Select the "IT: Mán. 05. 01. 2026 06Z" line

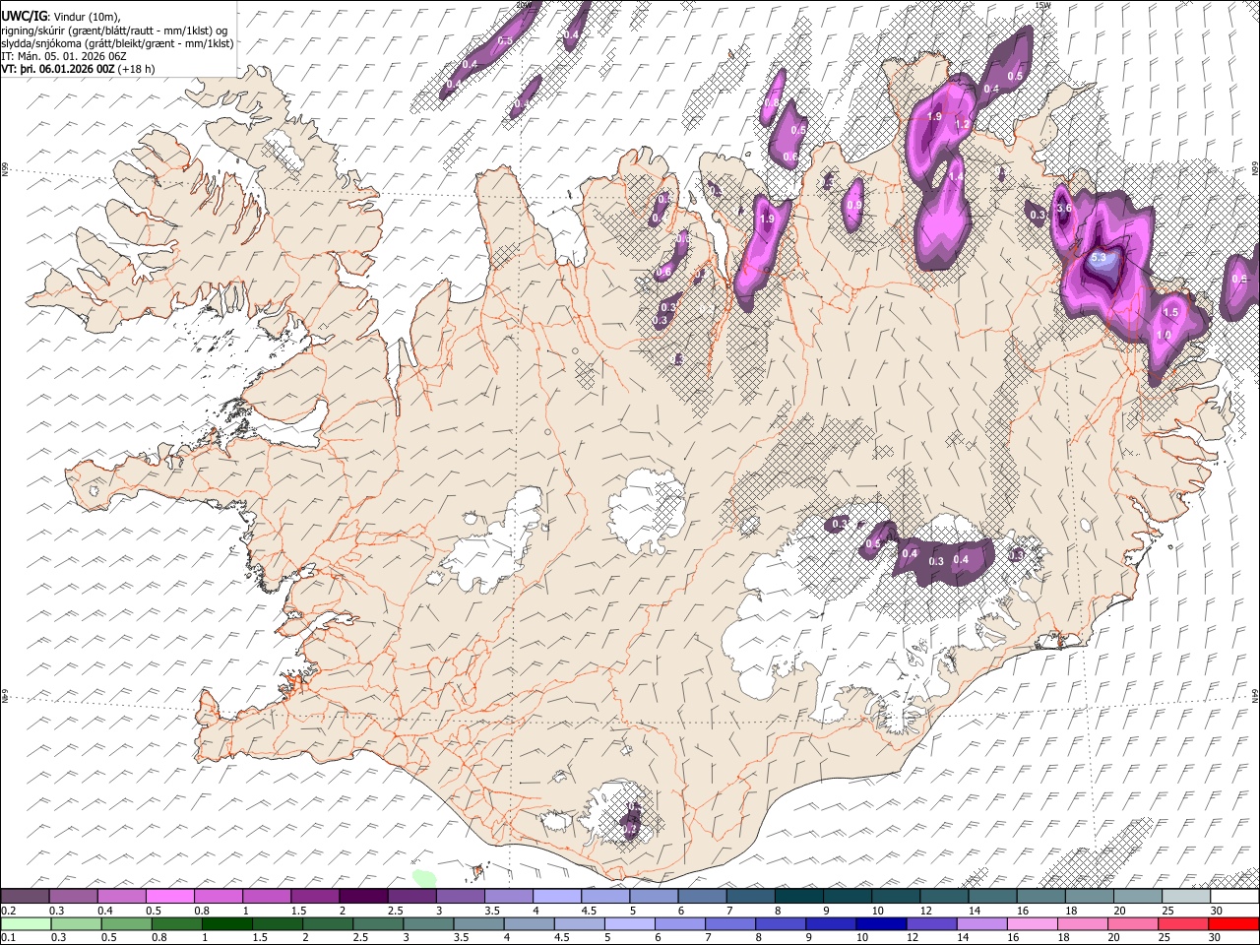[x=62, y=57]
